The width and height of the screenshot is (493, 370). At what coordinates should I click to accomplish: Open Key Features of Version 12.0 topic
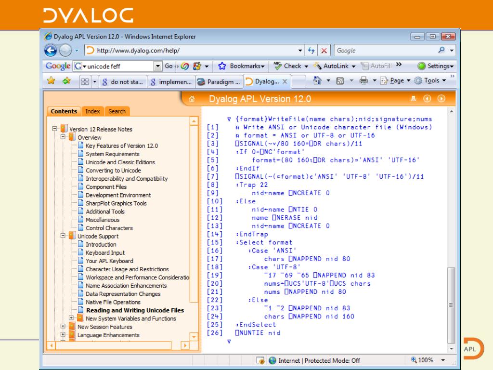[x=122, y=145]
